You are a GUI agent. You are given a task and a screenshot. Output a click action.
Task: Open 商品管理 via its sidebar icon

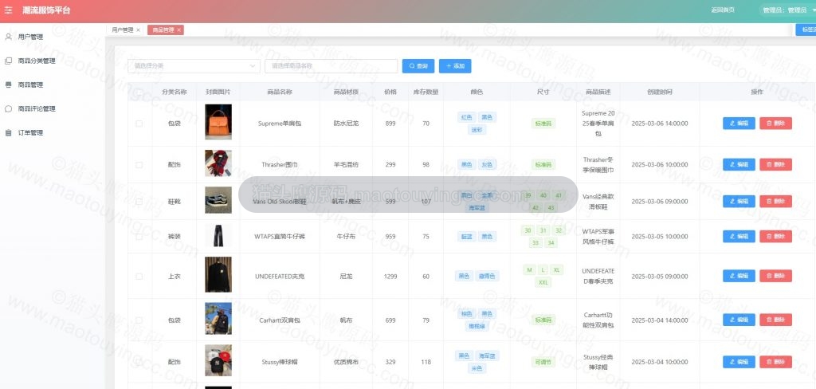(8, 84)
